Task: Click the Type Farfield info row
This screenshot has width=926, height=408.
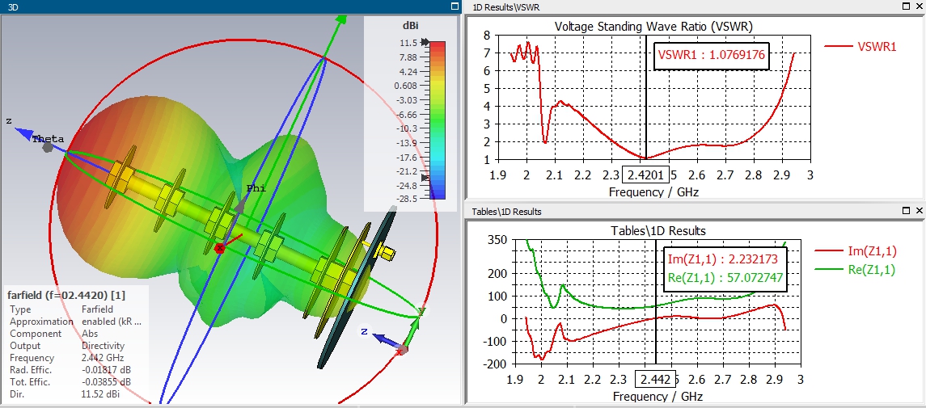Action: click(62, 309)
